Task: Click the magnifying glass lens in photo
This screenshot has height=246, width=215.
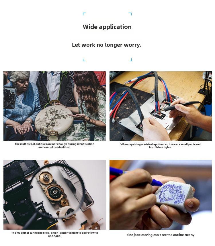Action: pyautogui.click(x=57, y=191)
